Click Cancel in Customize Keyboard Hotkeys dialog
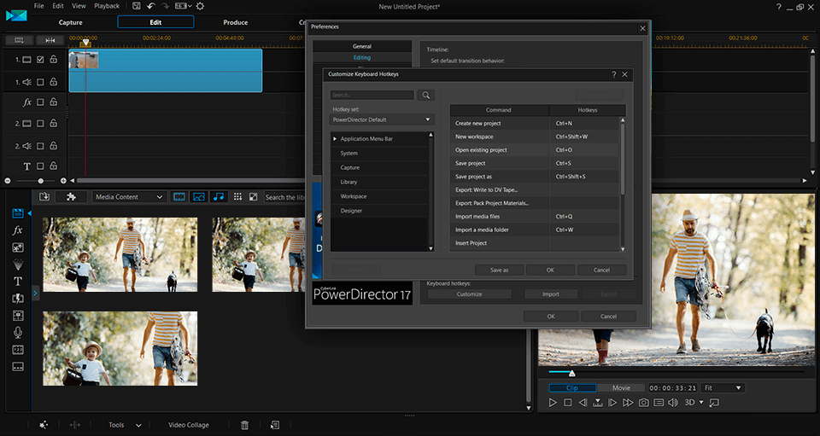This screenshot has height=436, width=820. (602, 270)
